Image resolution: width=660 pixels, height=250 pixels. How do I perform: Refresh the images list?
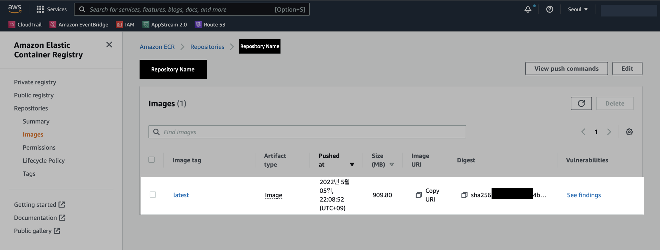tap(581, 103)
